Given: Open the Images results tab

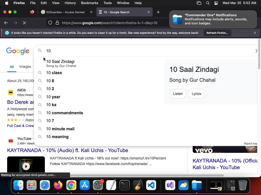Looking at the screenshot, I should 25,67.
